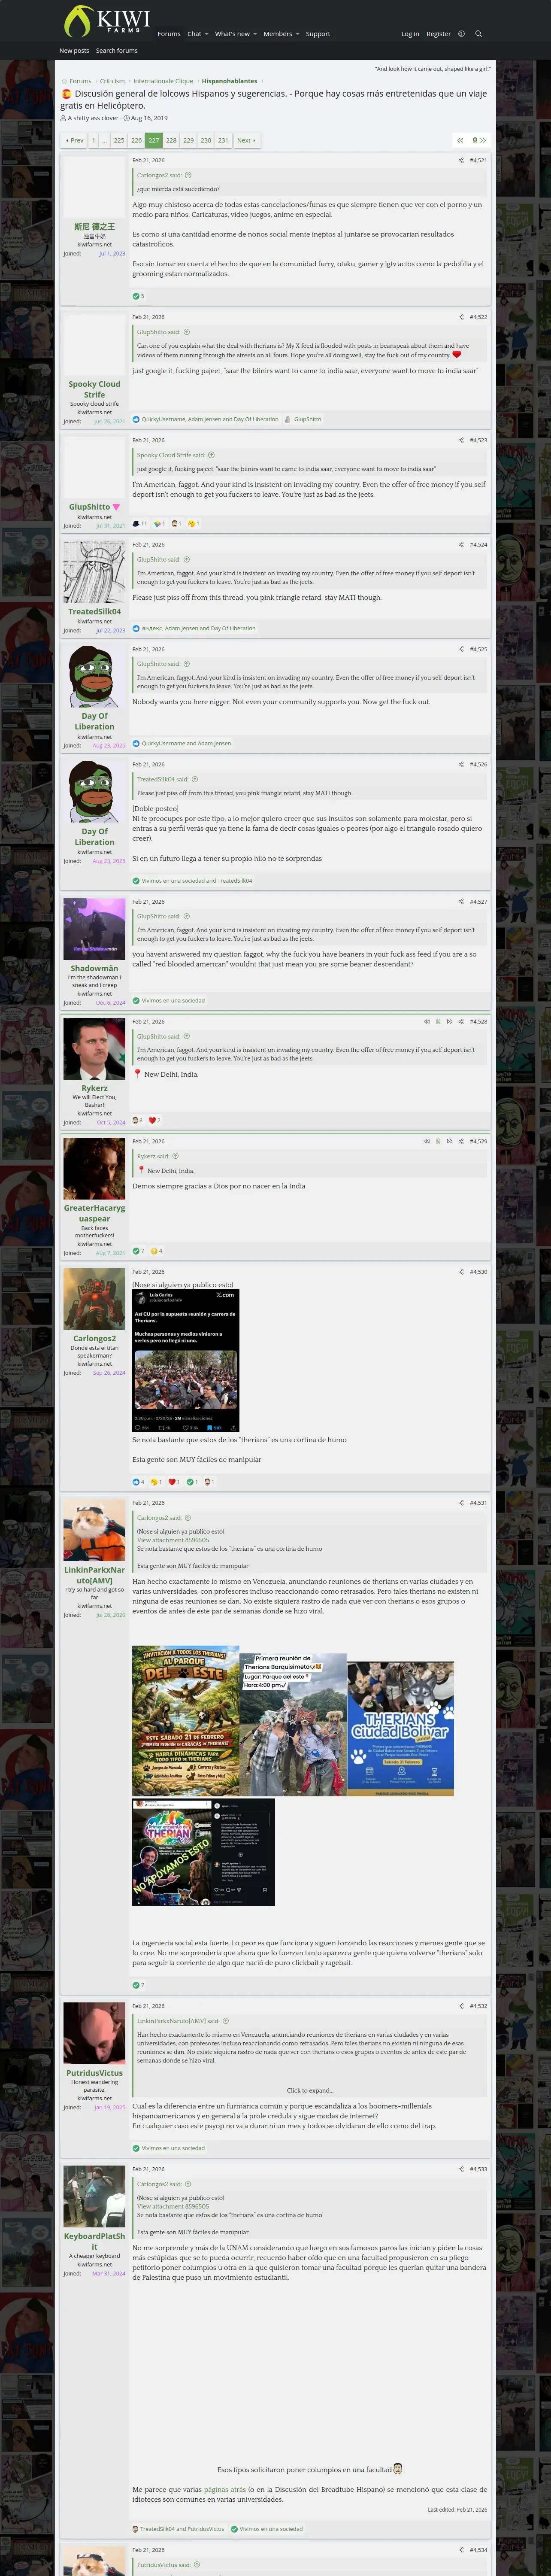Open the search magnifier icon

tap(478, 34)
